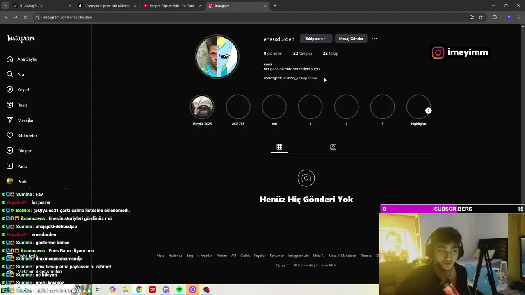The height and width of the screenshot is (295, 525).
Task: Open the Hakkında footer link
Action: click(175, 256)
